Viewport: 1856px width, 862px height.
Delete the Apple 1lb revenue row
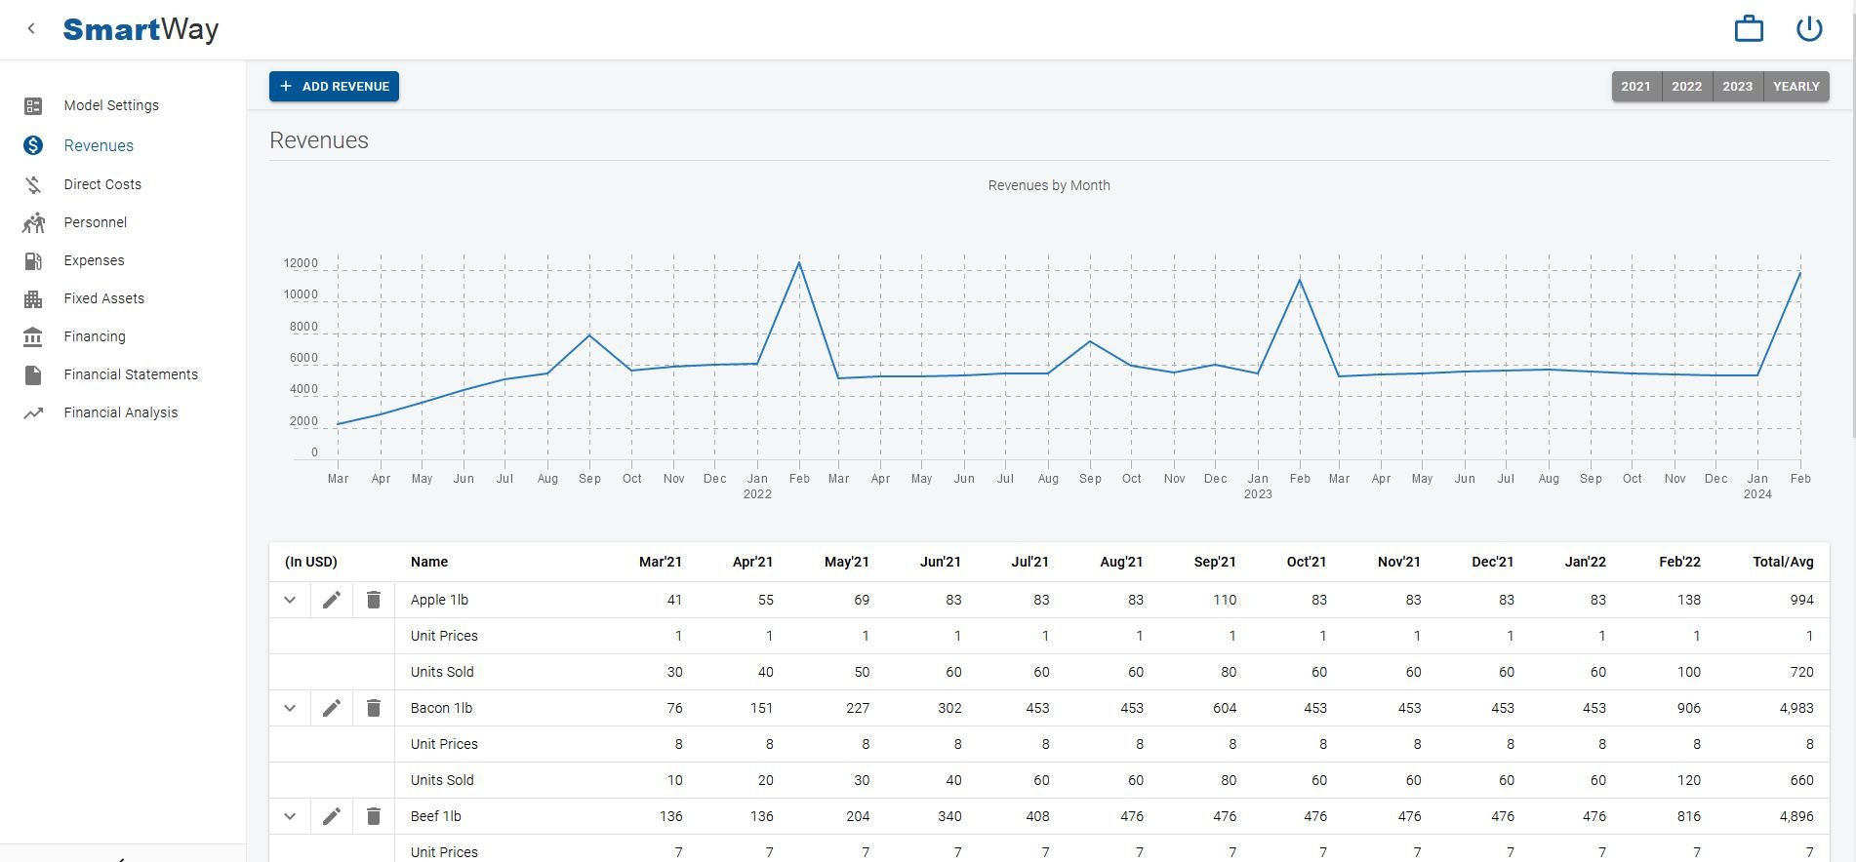tap(374, 600)
